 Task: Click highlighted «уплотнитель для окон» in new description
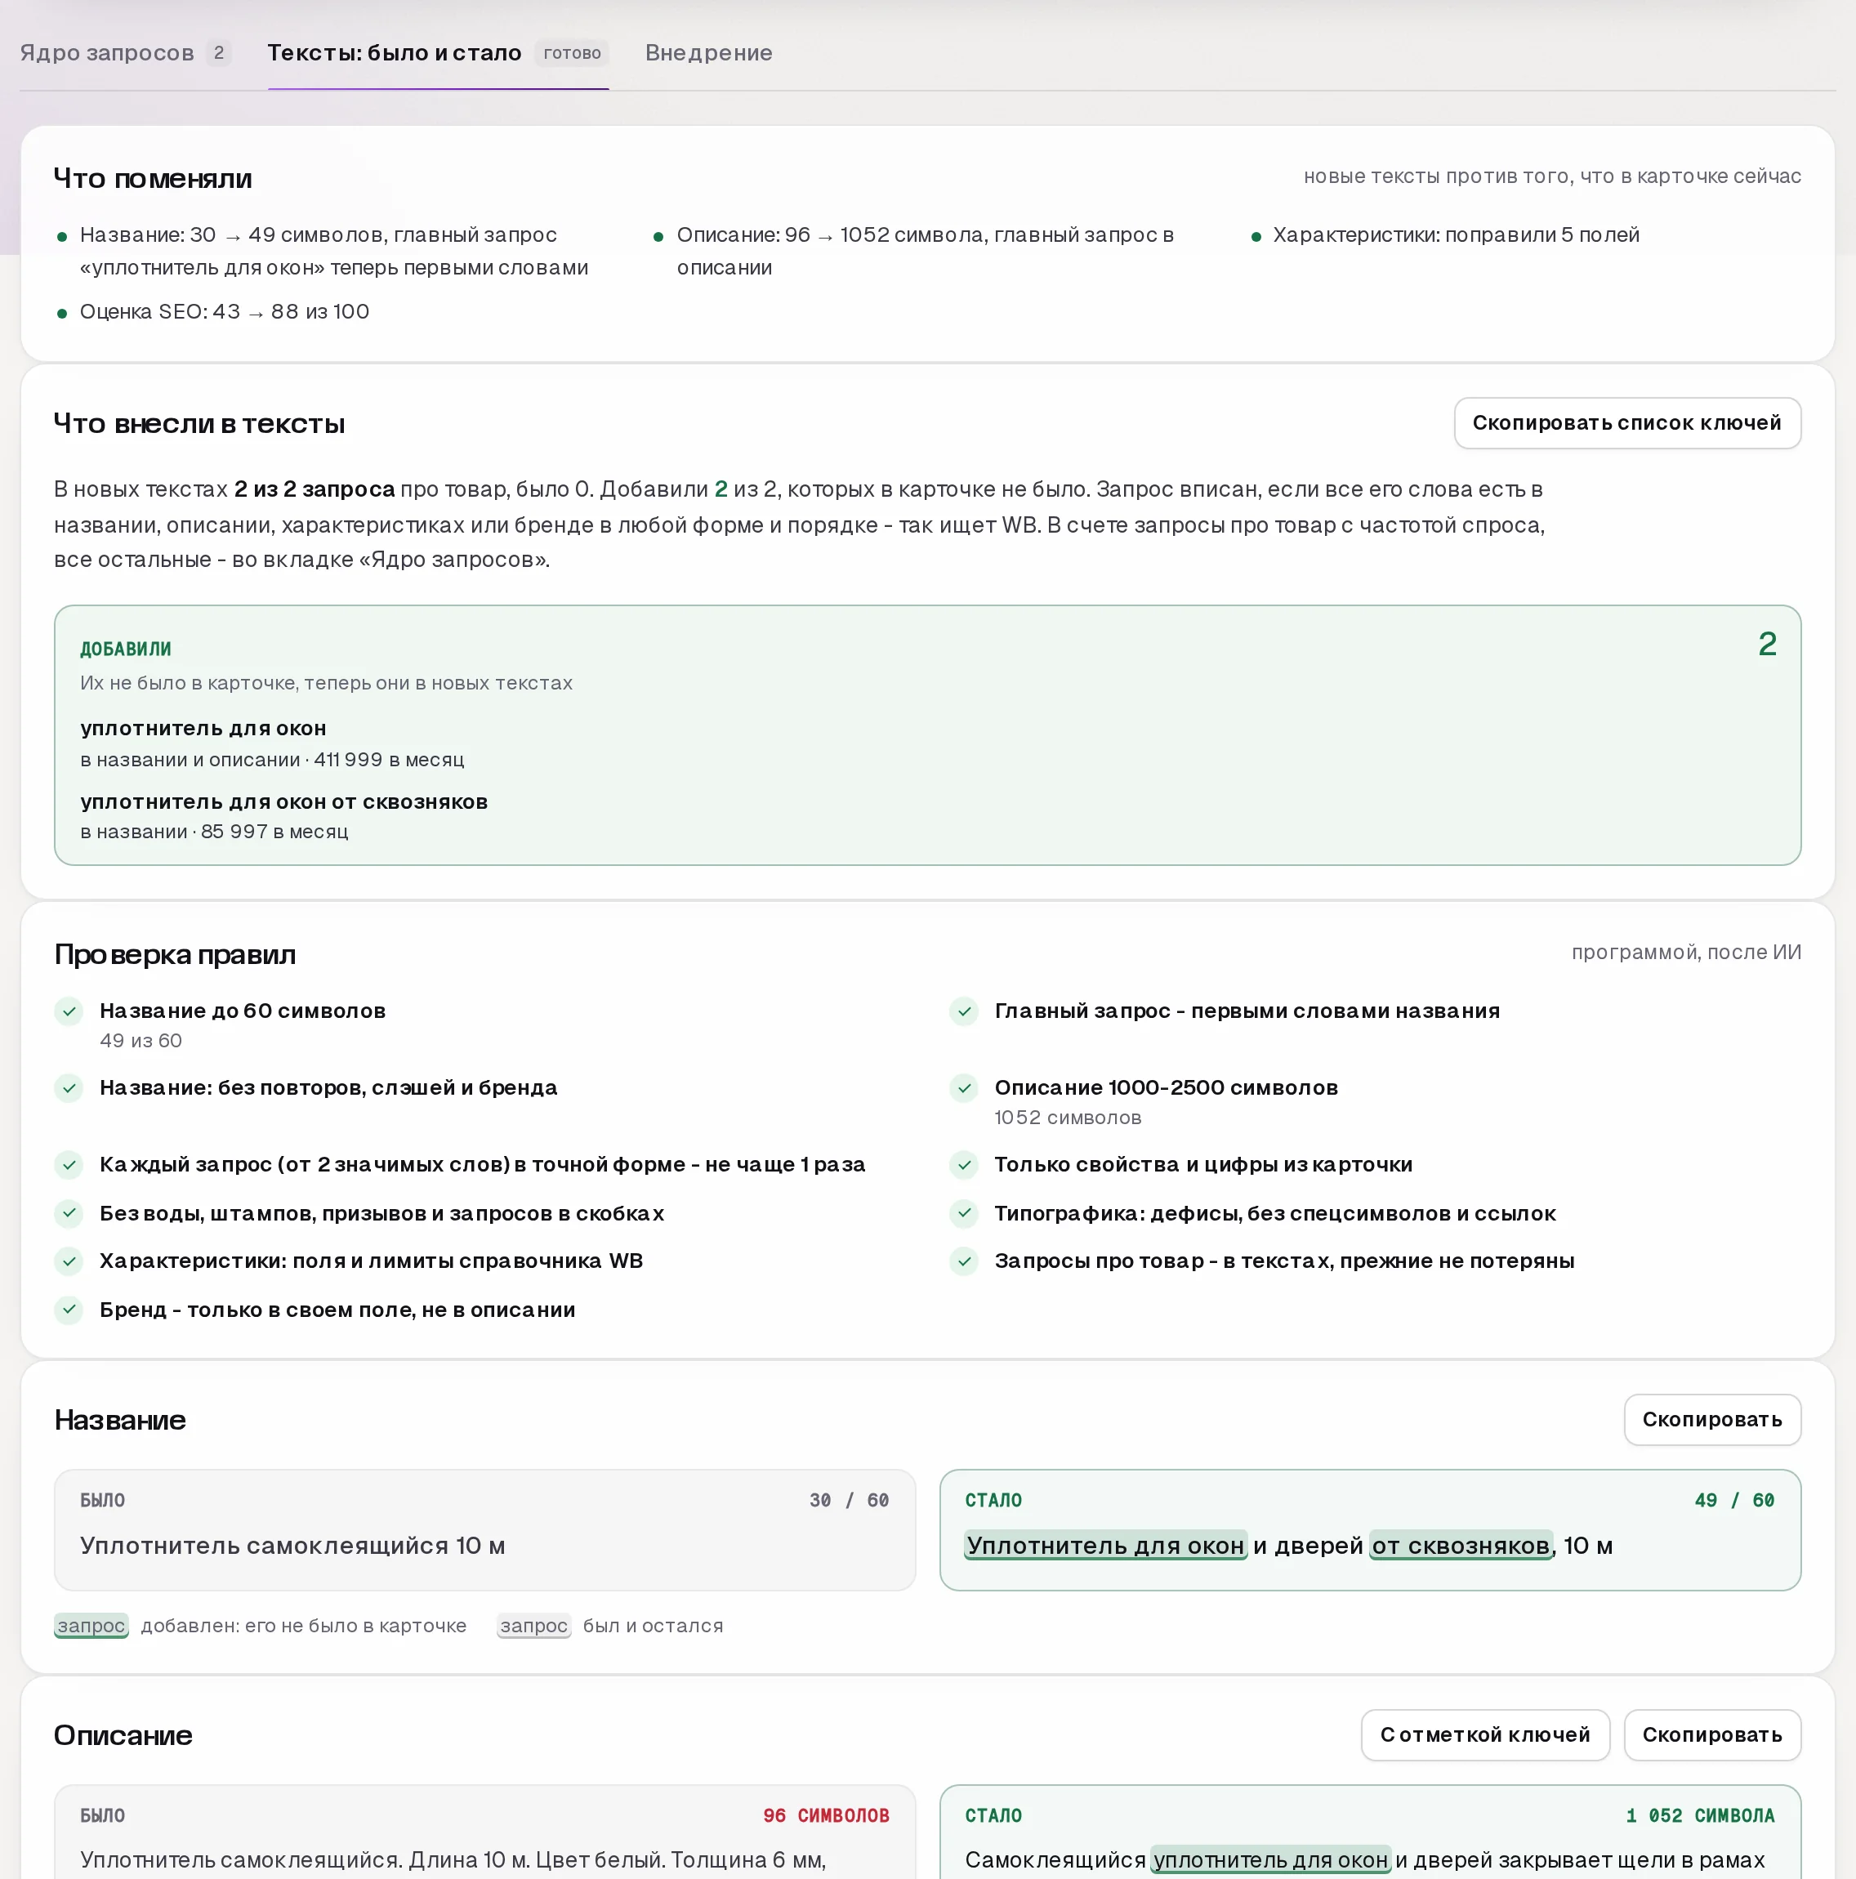point(1270,1859)
